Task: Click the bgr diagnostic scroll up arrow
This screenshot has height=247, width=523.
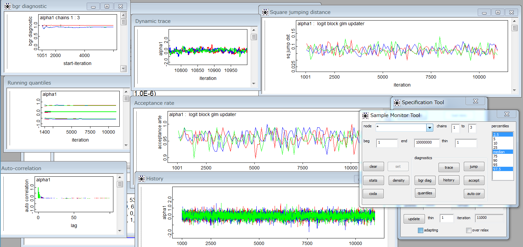Action: (124, 15)
